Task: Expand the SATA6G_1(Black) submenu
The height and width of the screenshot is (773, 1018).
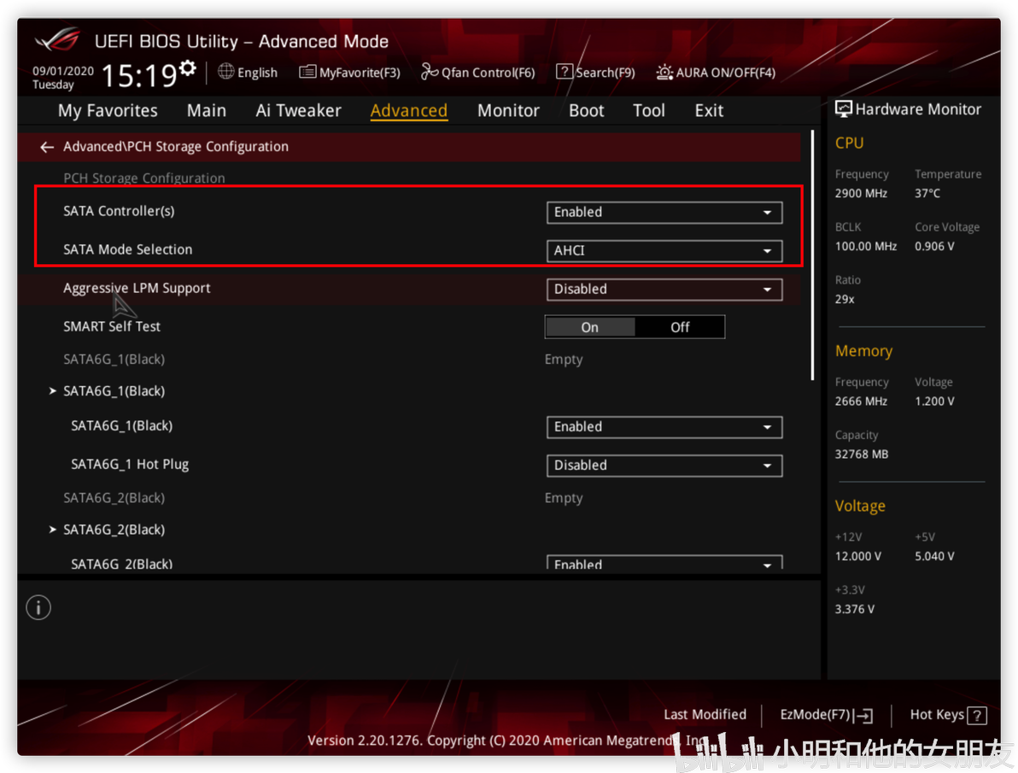Action: 114,391
